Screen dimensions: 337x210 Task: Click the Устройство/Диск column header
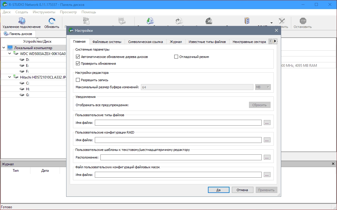point(38,41)
